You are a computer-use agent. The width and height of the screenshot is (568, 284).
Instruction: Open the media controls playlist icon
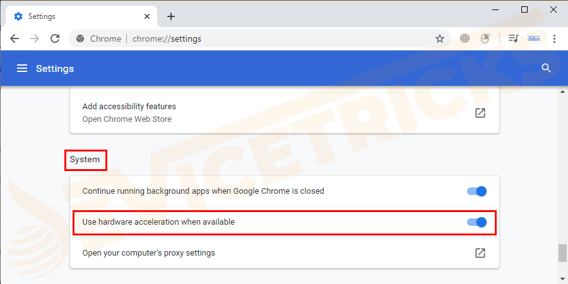(x=513, y=38)
